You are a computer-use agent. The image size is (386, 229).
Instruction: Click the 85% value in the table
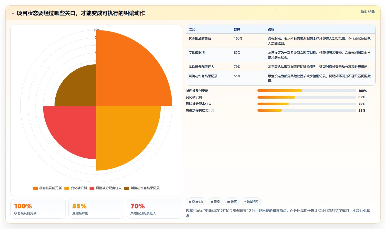tap(237, 53)
